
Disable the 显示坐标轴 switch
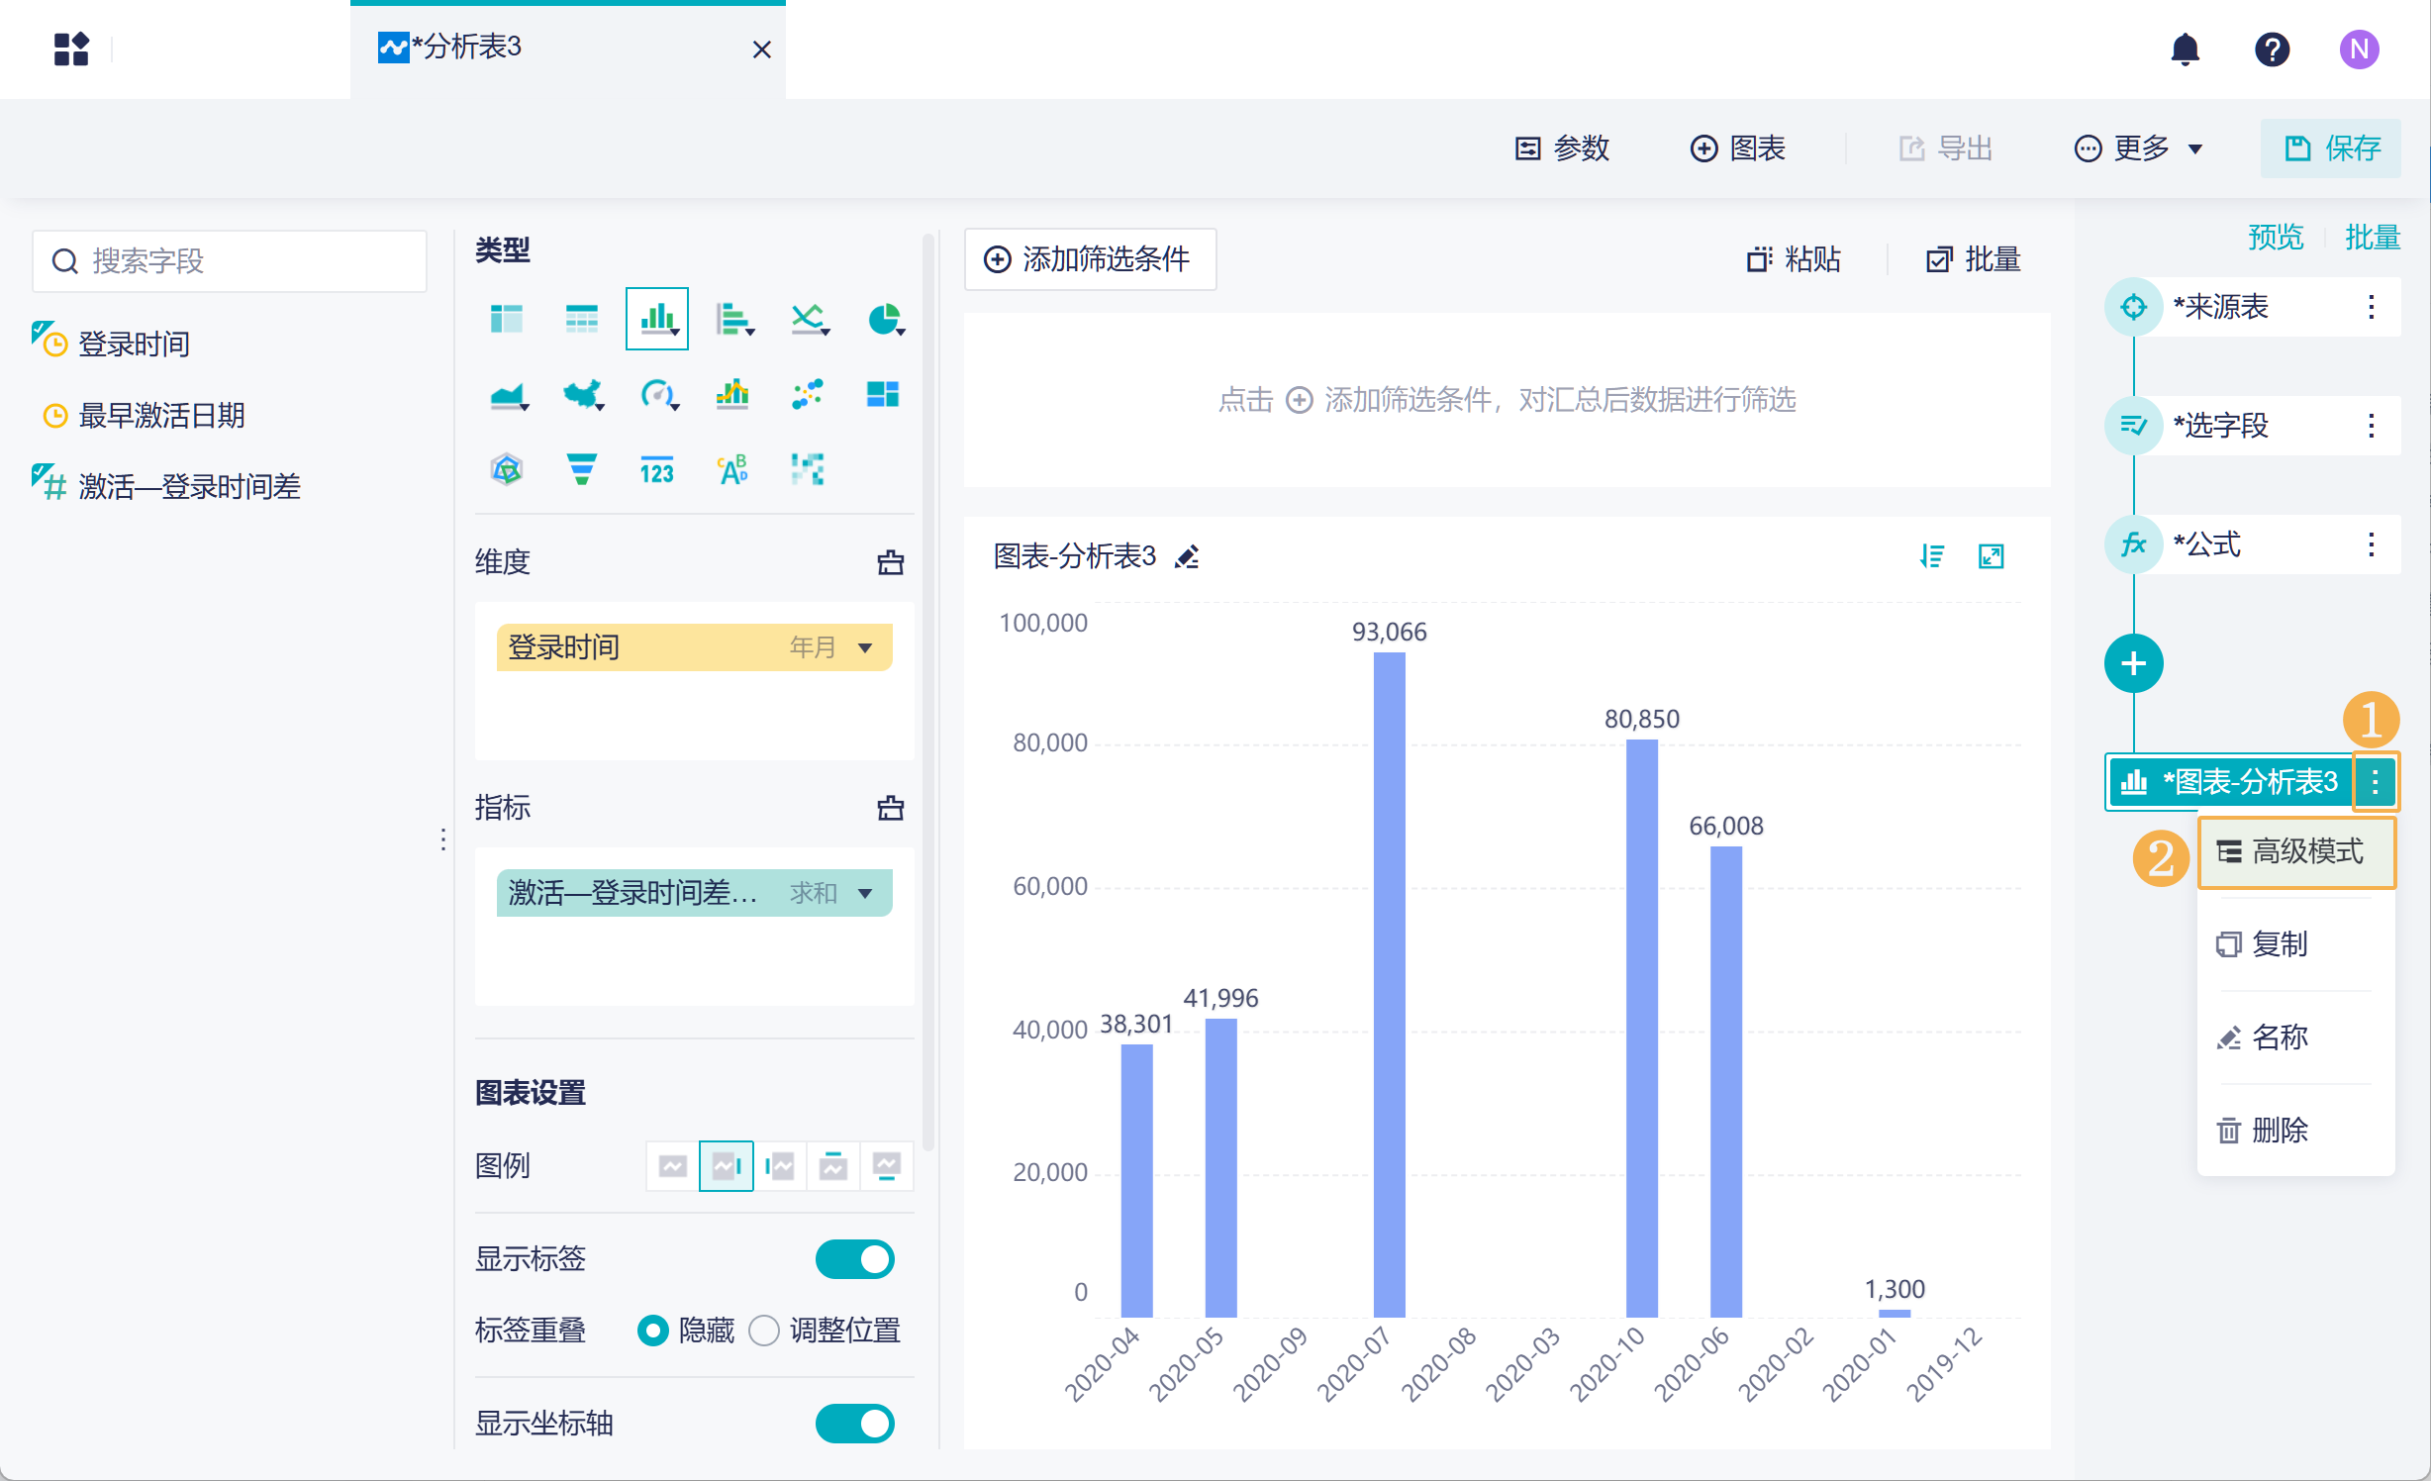854,1424
